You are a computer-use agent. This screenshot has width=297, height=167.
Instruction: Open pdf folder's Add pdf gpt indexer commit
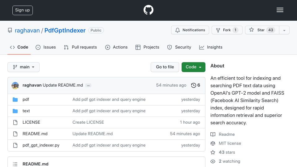109,100
